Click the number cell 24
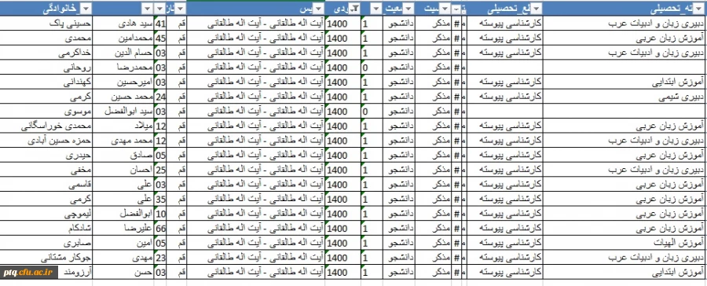Viewport: 707px width, 286px height. tap(160, 97)
